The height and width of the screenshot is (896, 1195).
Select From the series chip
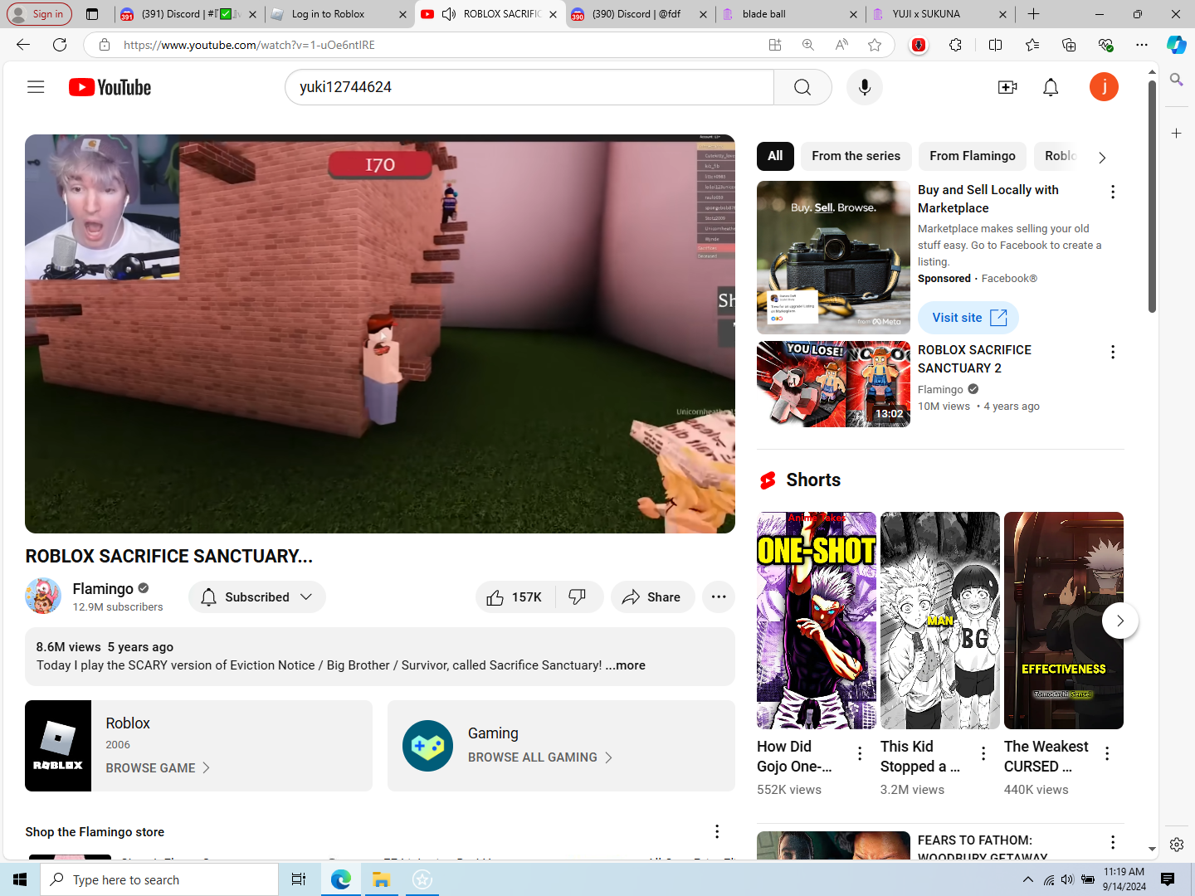coord(856,156)
